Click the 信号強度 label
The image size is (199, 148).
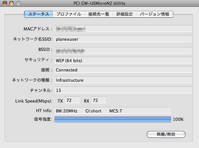click(43, 119)
